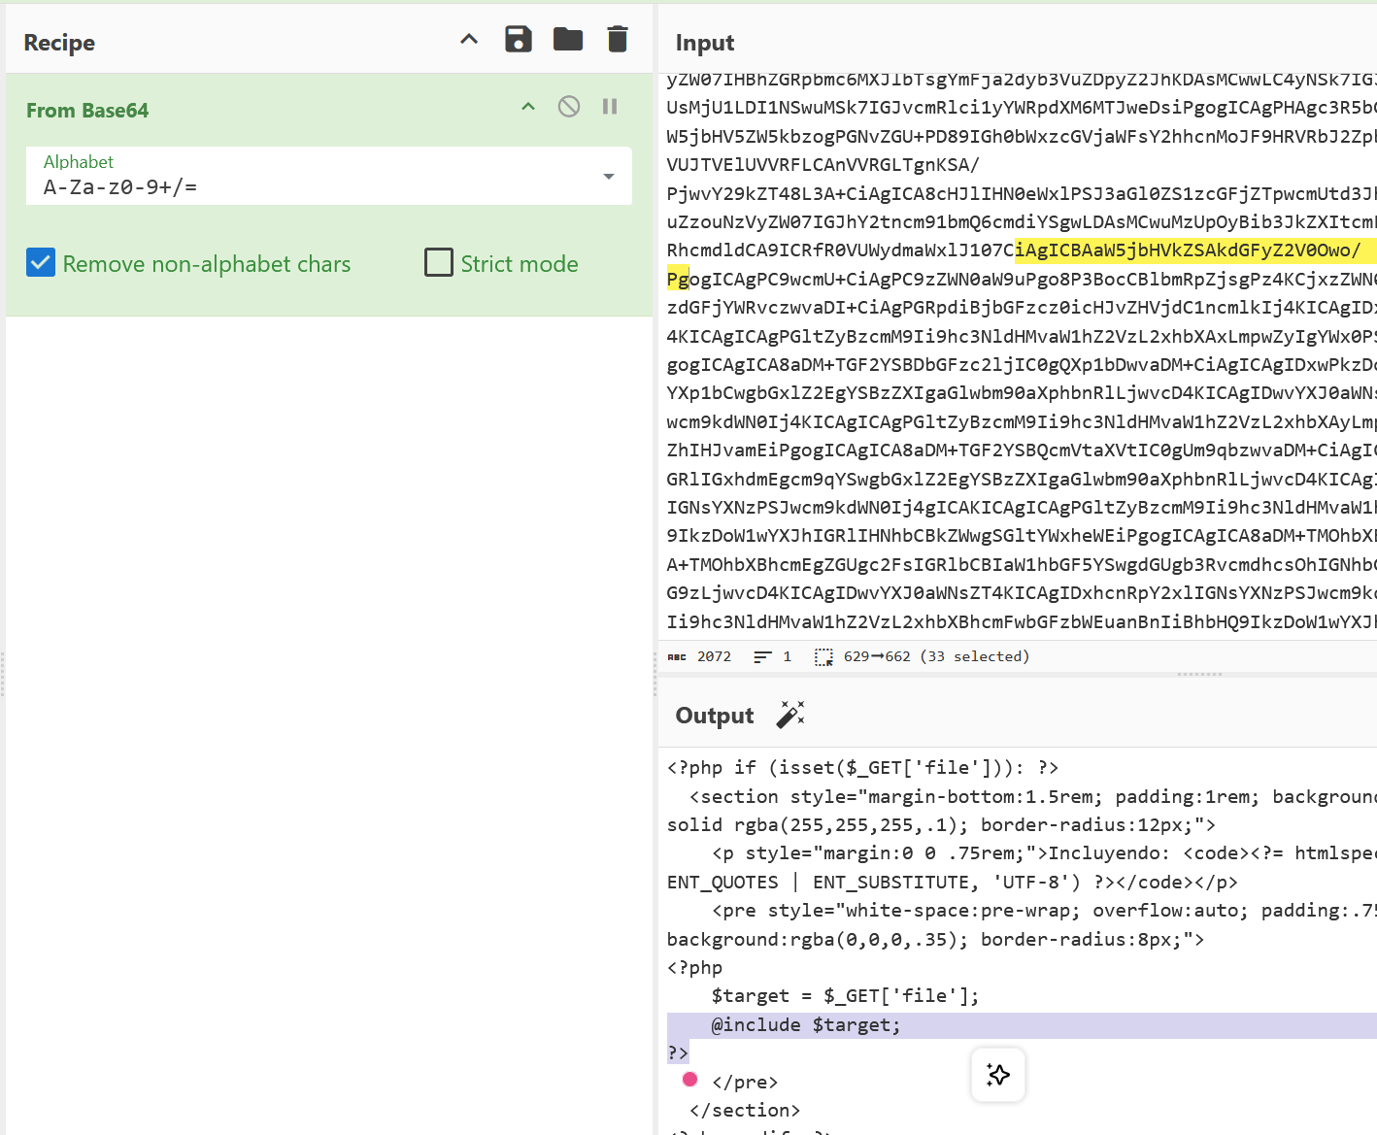
Task: Open the load recipe folder icon
Action: click(x=568, y=40)
